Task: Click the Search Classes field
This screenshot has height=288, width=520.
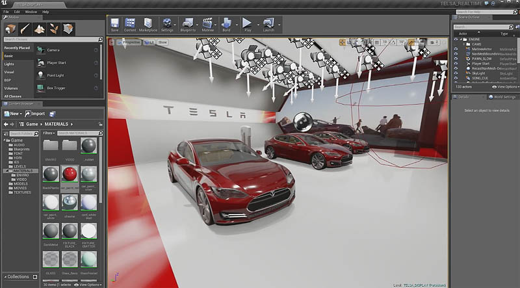Action: [x=53, y=40]
